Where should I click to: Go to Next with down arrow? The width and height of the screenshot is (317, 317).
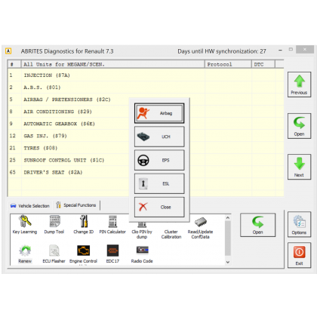coord(299,167)
